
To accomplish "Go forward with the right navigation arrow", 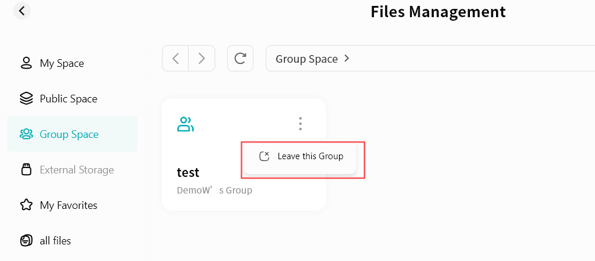I will [x=201, y=59].
